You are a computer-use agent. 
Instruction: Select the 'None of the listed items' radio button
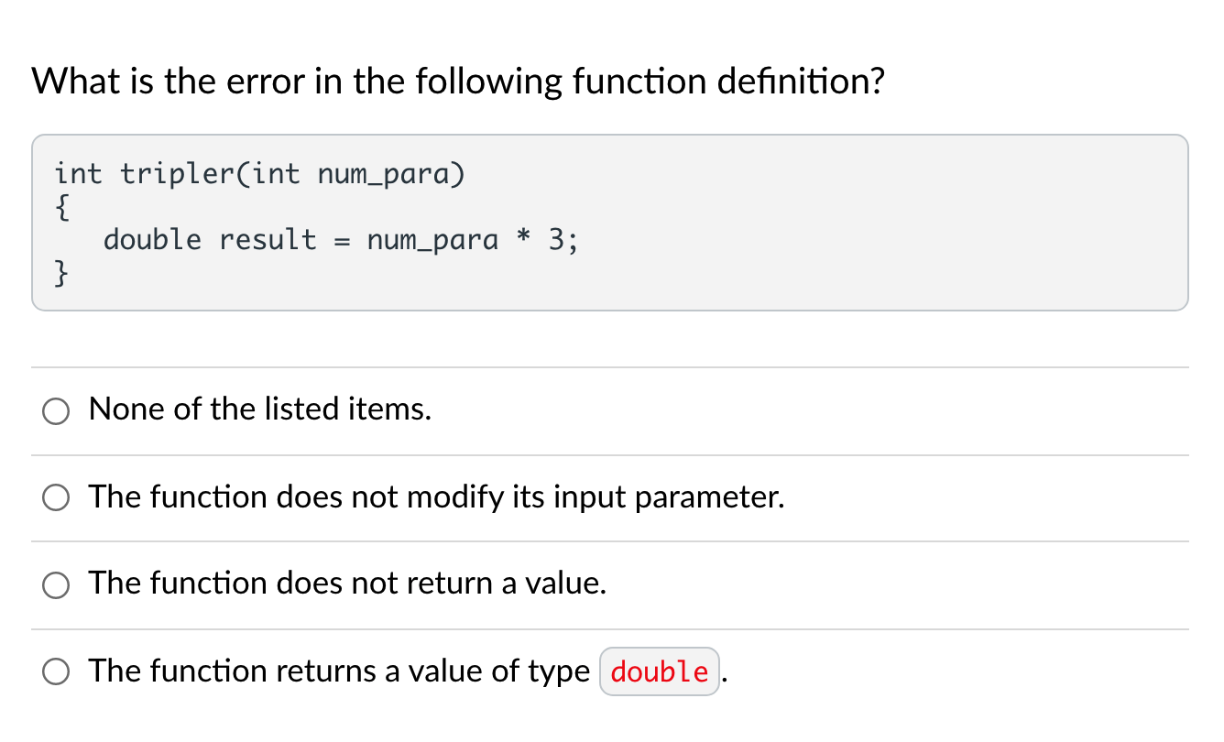pos(56,411)
